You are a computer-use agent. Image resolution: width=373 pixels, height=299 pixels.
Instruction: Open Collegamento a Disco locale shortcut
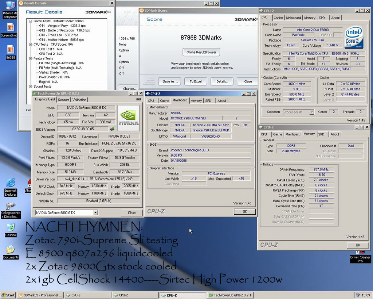[x=11, y=211]
